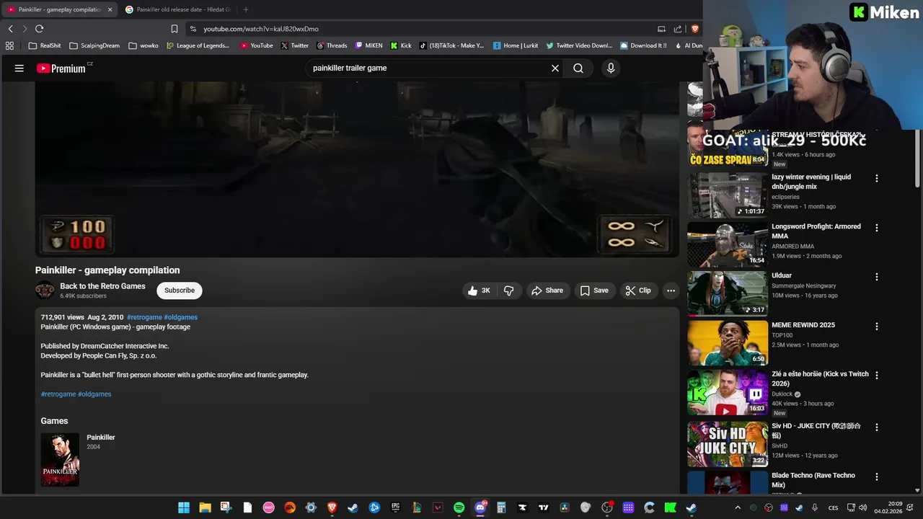Bookmark this page with the address bar bookmark icon
Viewport: 923px width, 519px height.
click(x=175, y=29)
